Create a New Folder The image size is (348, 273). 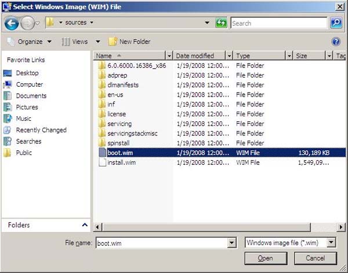(129, 42)
